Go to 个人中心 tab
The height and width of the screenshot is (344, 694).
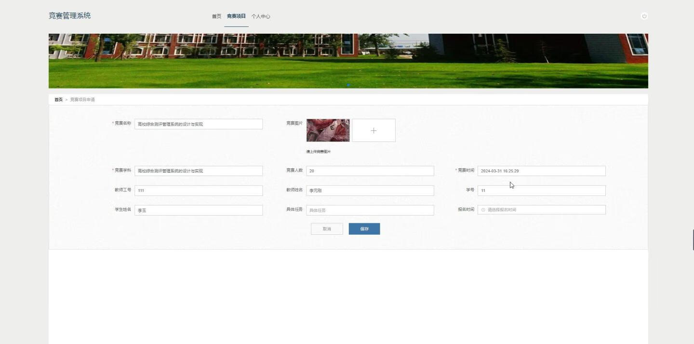pos(261,16)
